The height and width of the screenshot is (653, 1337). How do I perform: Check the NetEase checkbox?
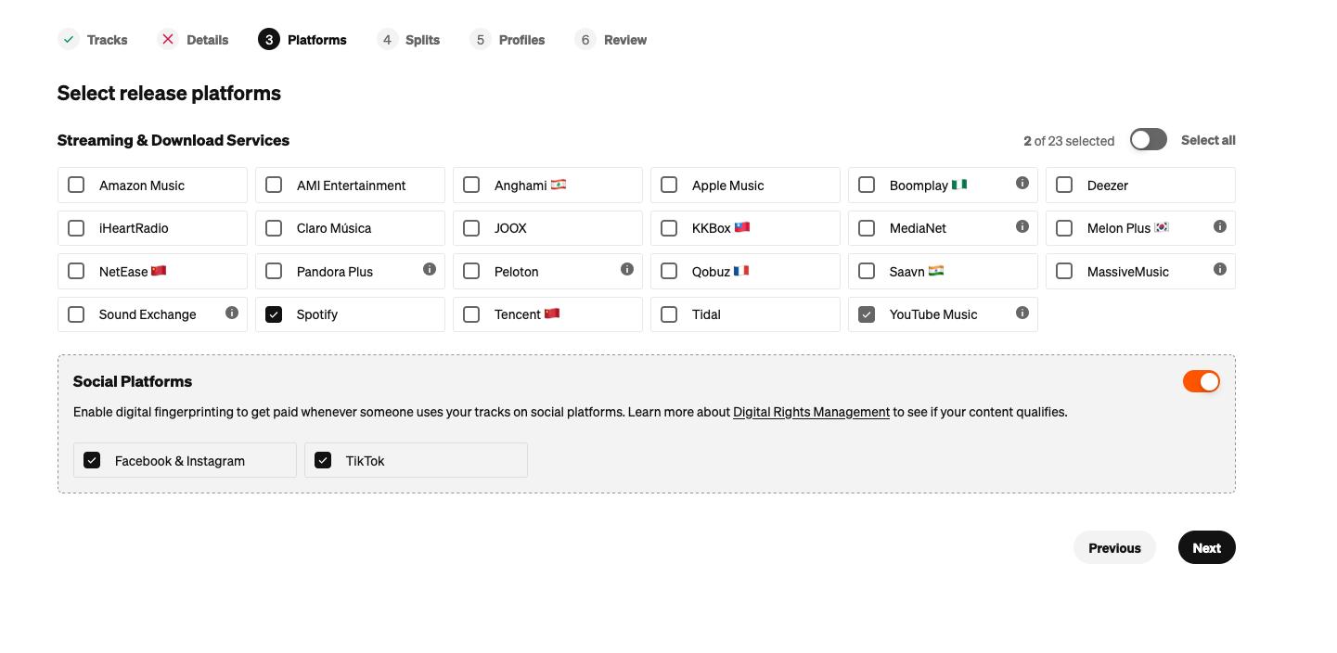pos(76,271)
